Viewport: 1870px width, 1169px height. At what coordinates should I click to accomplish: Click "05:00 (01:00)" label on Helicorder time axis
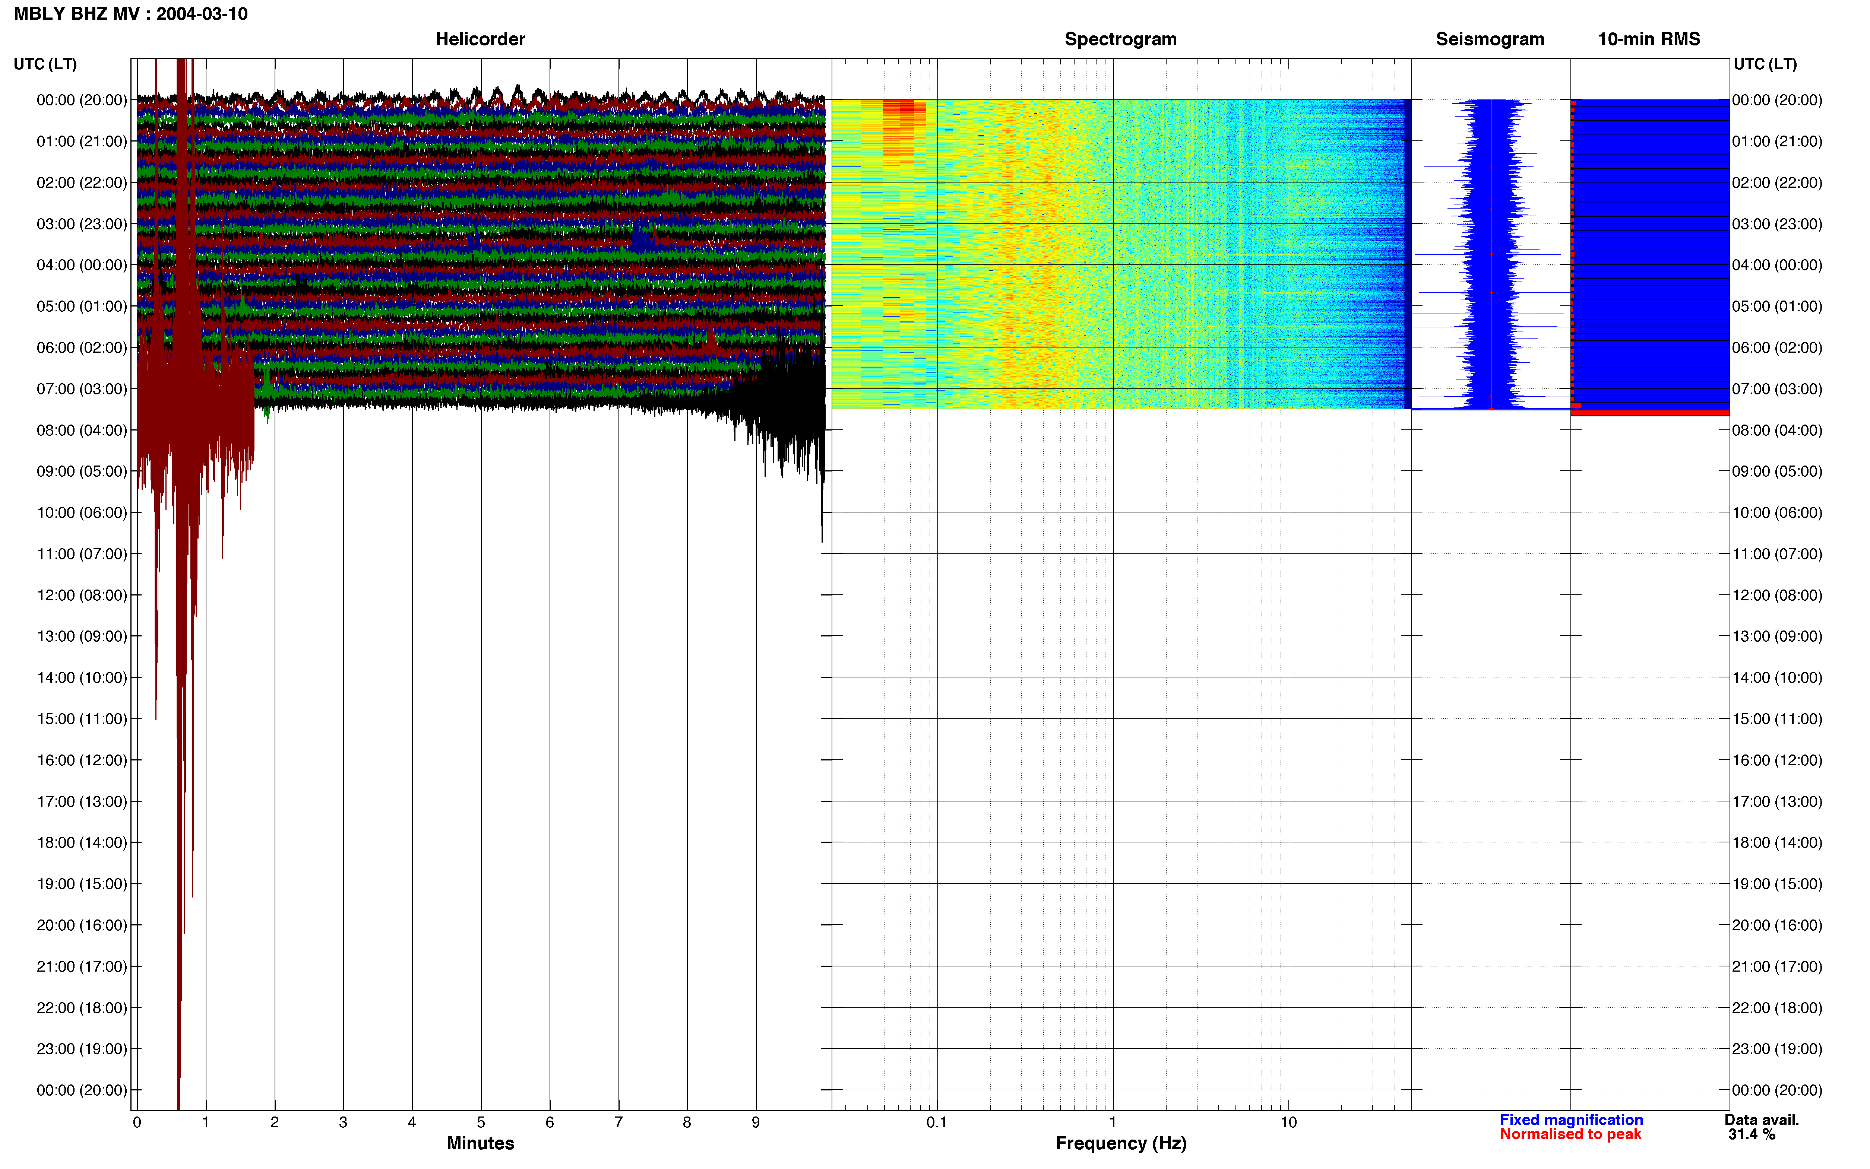point(81,306)
